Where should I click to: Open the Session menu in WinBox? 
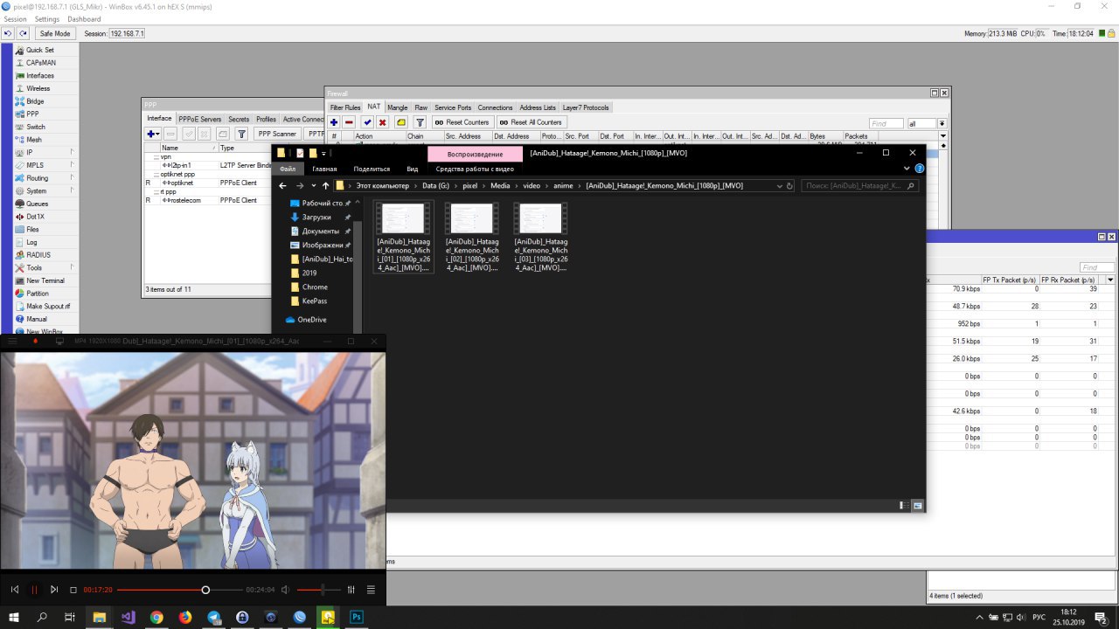point(15,19)
